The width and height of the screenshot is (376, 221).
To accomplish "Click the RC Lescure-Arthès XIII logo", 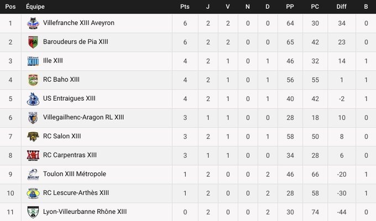I will pos(33,193).
